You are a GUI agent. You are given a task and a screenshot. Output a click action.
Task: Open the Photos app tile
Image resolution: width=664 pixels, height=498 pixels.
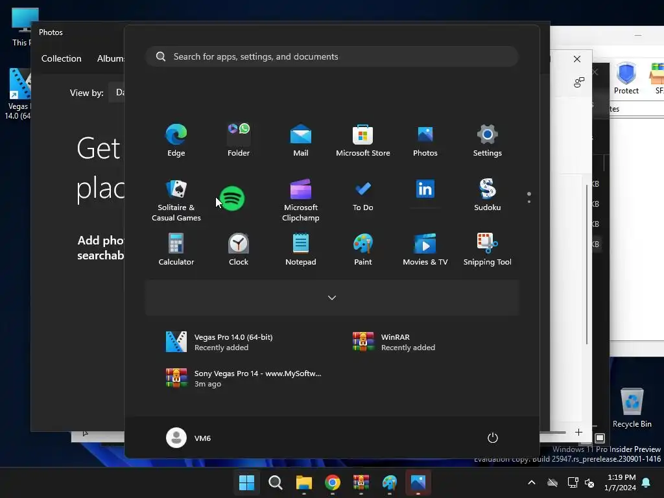pos(425,140)
